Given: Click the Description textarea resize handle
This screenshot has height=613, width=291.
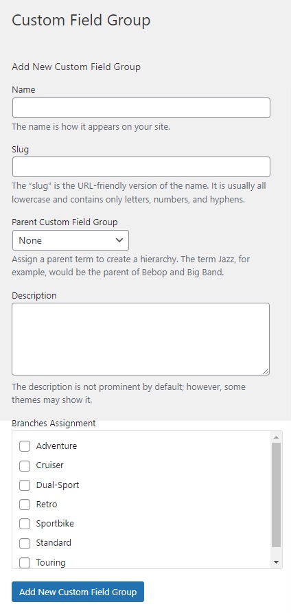Looking at the screenshot, I should [266, 371].
